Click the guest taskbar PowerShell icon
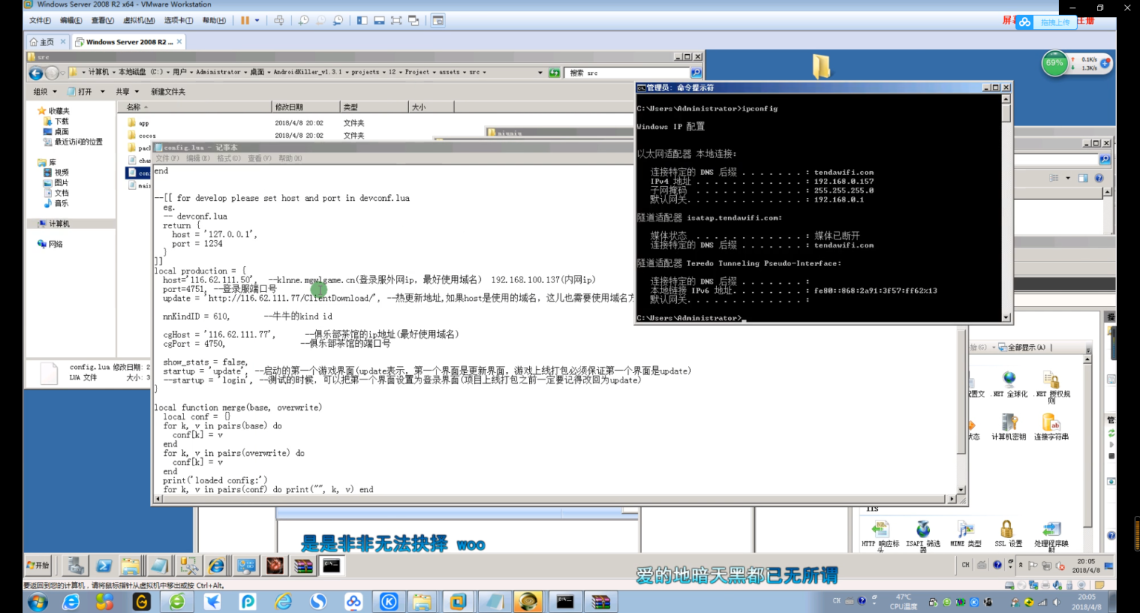 (104, 566)
